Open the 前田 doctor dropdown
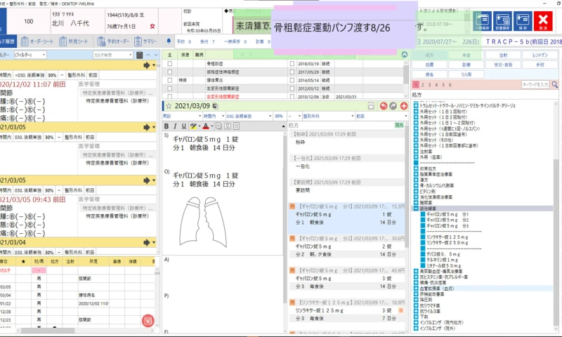The height and width of the screenshot is (337, 562). pyautogui.click(x=381, y=116)
